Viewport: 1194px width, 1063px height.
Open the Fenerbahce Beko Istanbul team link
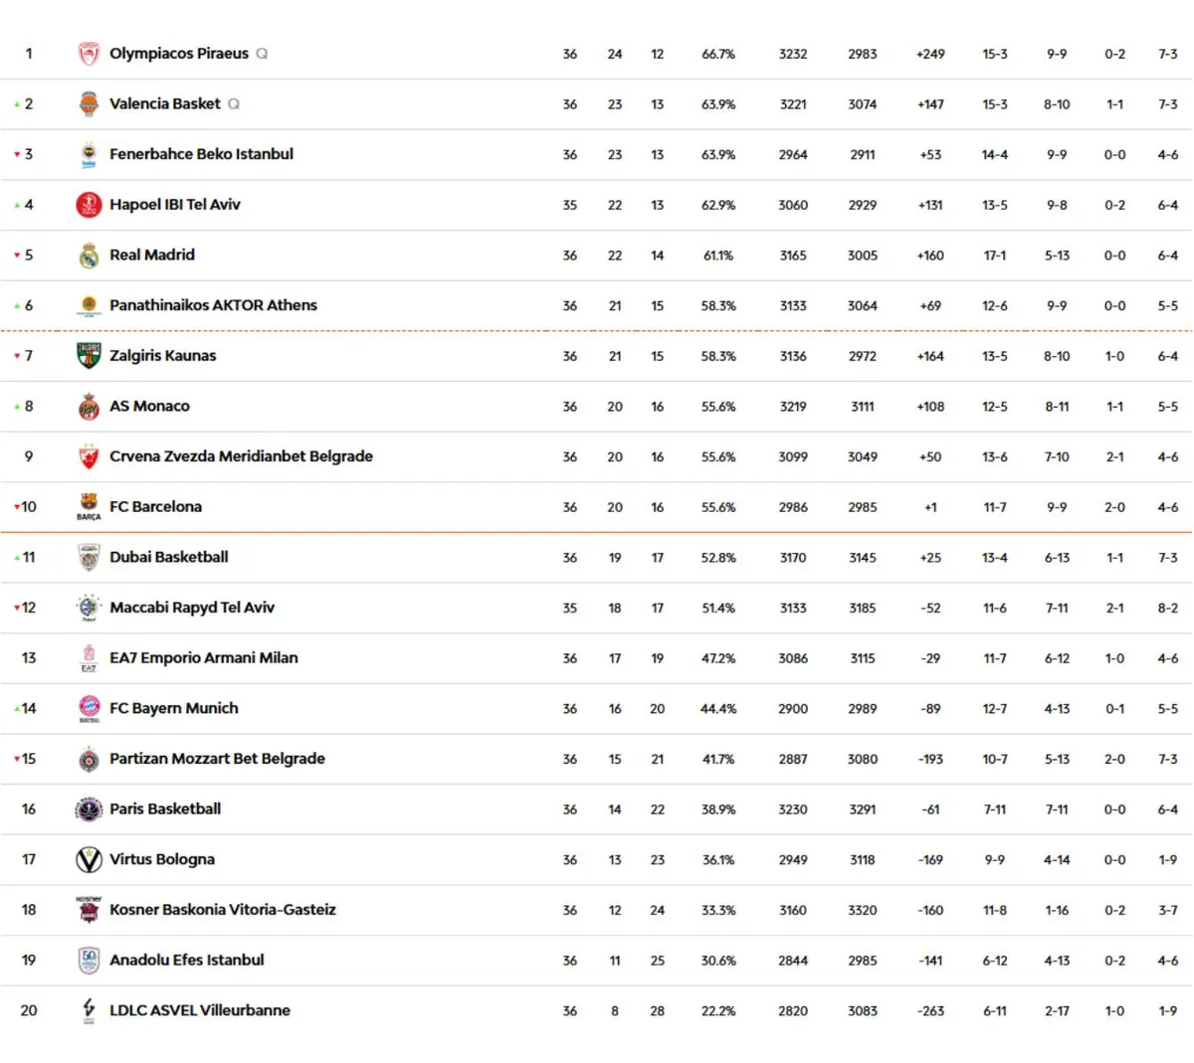[201, 154]
